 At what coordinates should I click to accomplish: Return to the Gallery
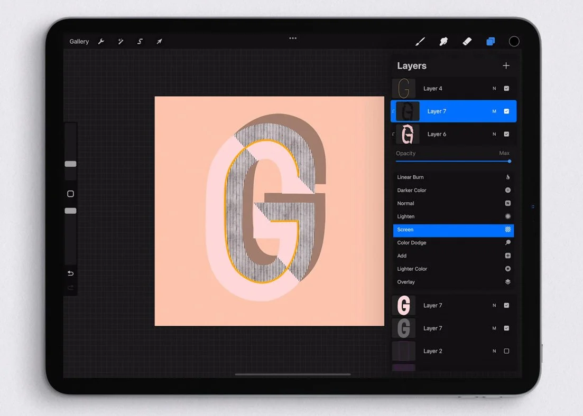[x=78, y=41]
